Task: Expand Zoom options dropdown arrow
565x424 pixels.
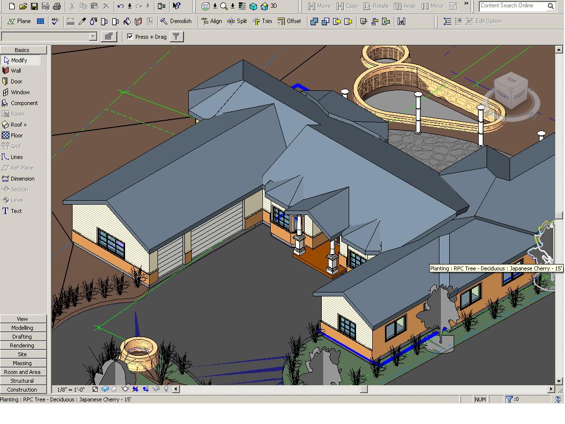Action: point(233,6)
